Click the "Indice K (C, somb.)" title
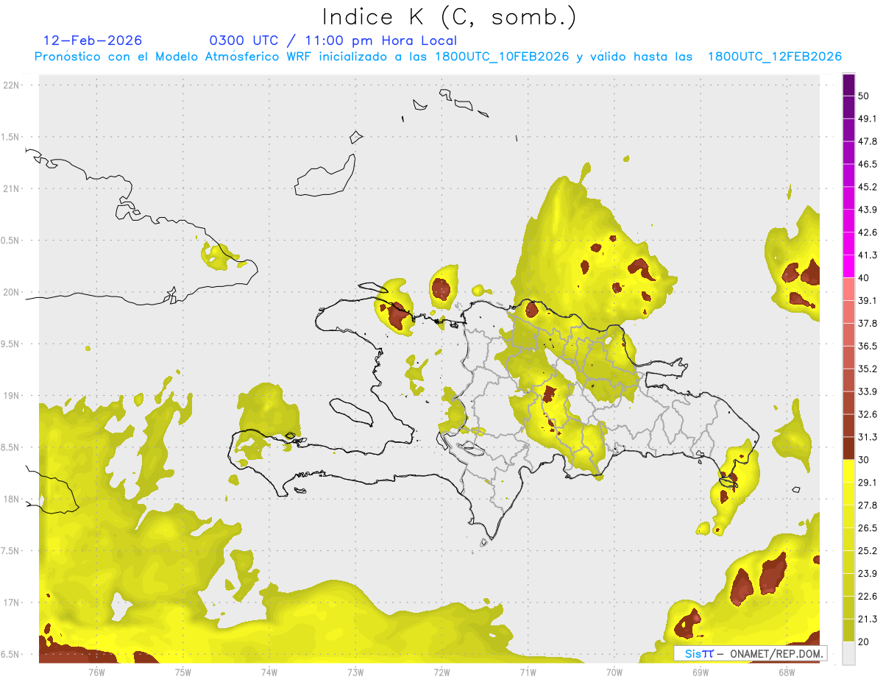 tap(450, 18)
